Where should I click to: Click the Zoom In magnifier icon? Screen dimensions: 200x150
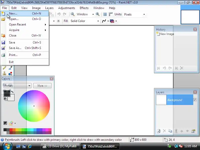[x=97, y=14]
